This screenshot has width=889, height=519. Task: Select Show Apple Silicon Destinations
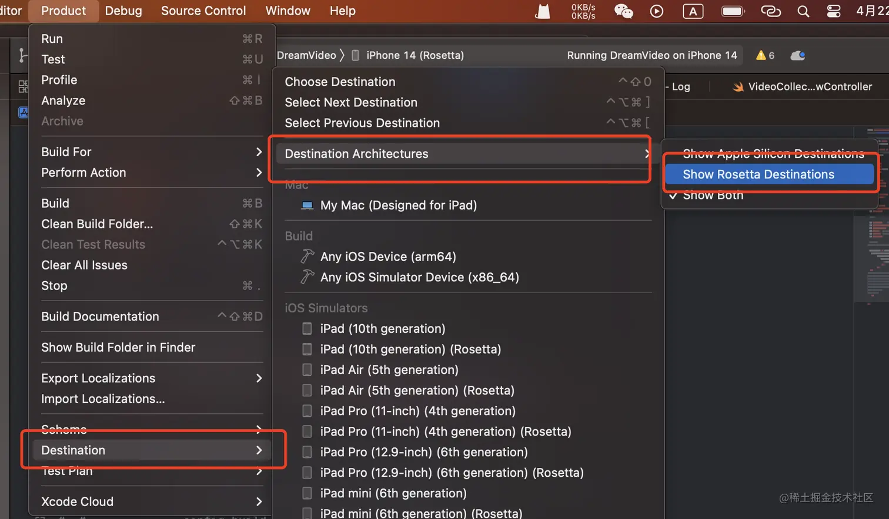[x=770, y=154]
